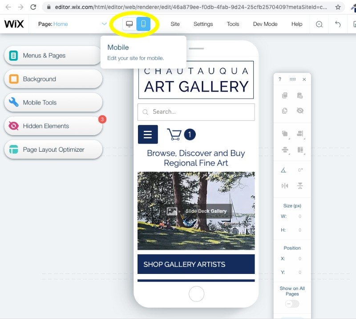The height and width of the screenshot is (319, 356).
Task: Bookmark this page with the star icon
Action: tap(338, 7)
